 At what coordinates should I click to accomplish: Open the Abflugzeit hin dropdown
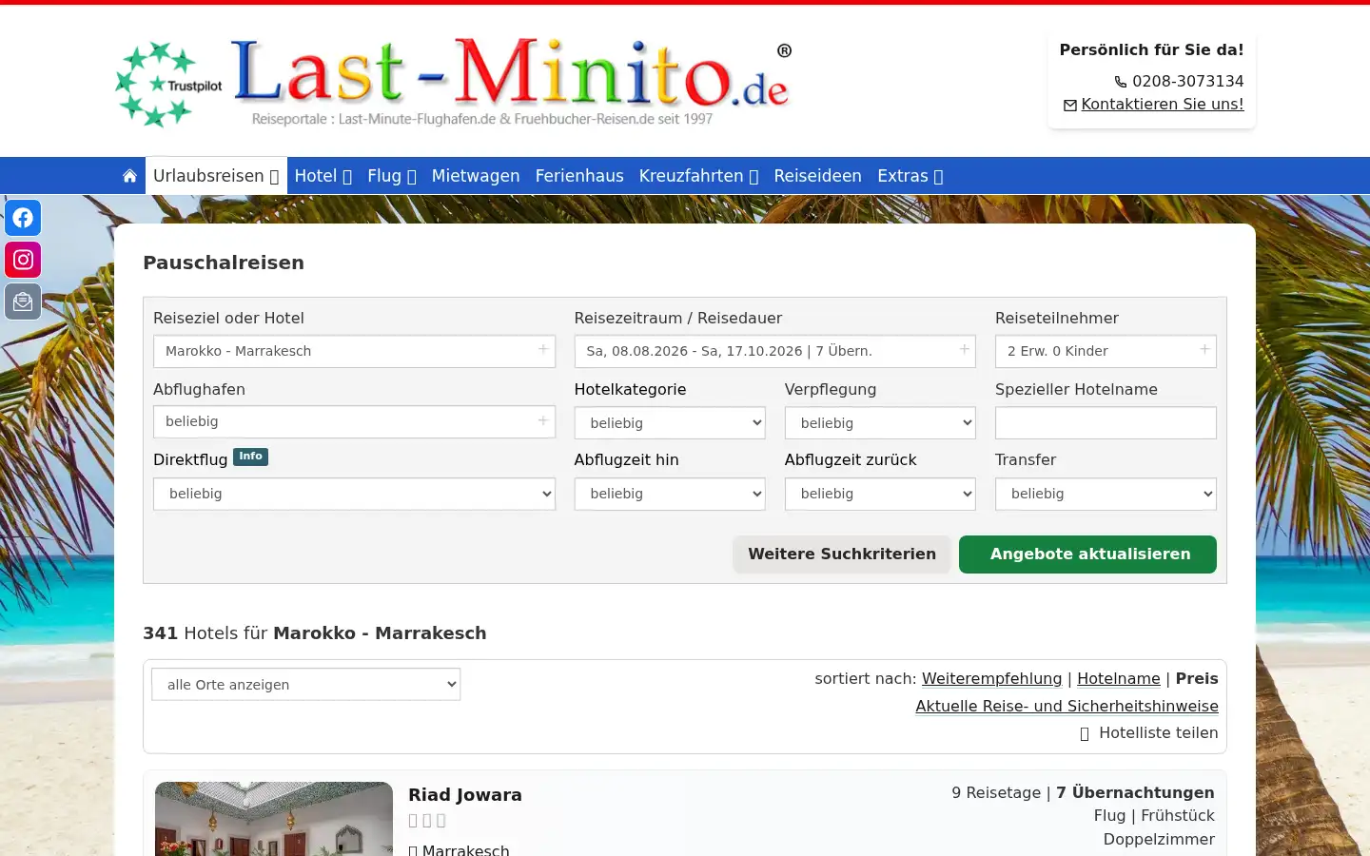[x=670, y=494]
